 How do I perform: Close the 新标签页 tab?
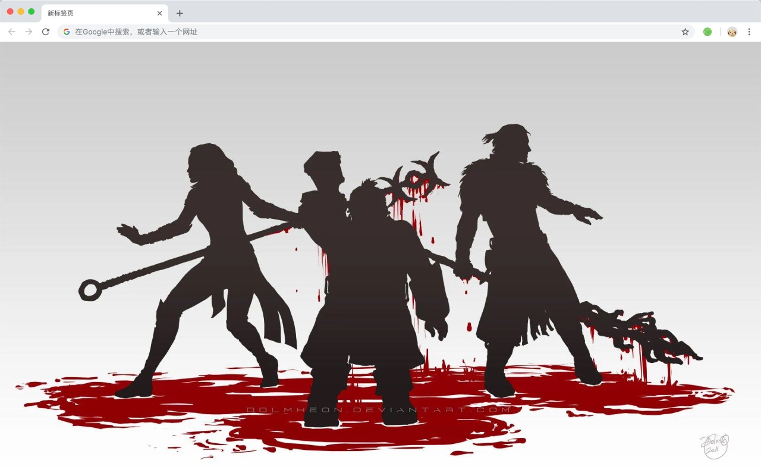coord(159,13)
